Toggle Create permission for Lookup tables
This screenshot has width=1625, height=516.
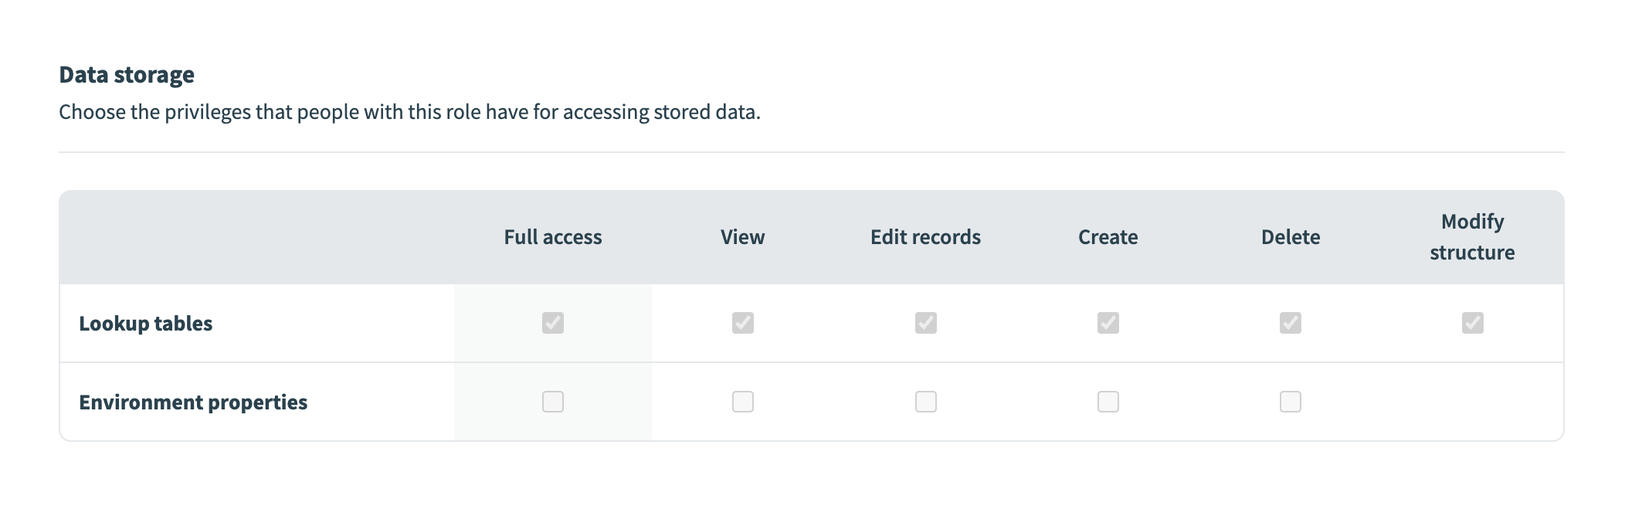click(x=1108, y=323)
